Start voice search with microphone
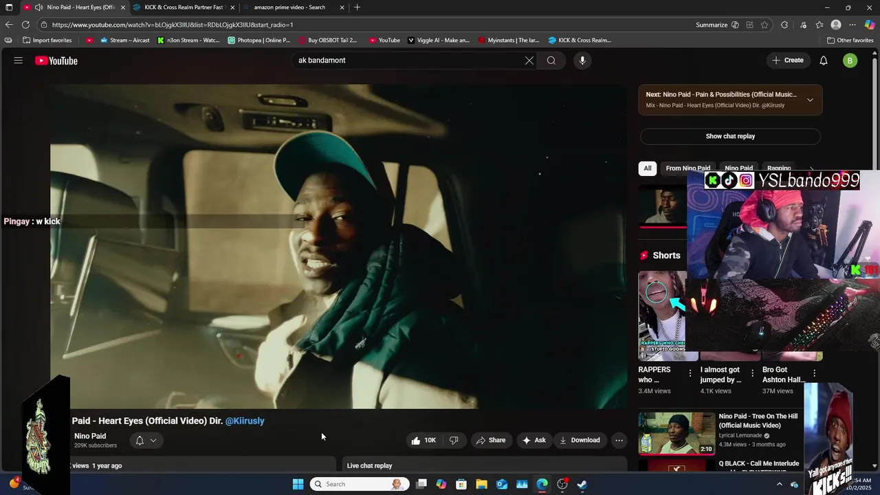The image size is (880, 495). pyautogui.click(x=582, y=60)
